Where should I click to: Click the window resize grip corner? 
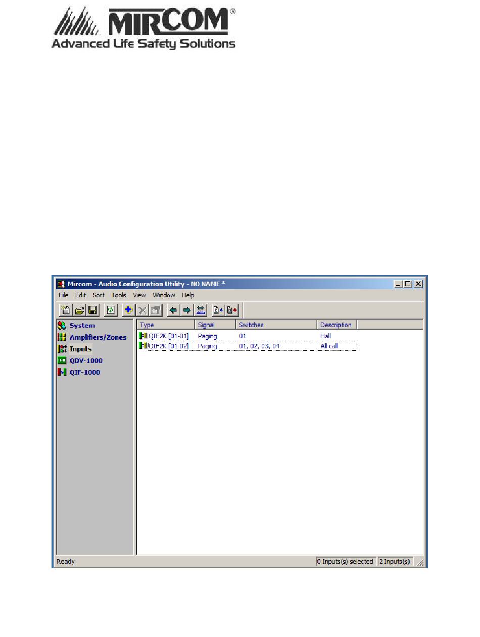click(420, 562)
